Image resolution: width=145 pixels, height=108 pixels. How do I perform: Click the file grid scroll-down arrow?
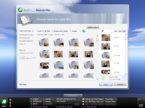97,79
